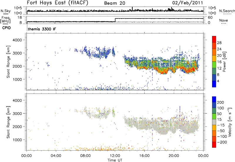Click the orange 20 dB power swatch
Viewport: 235px width, 162px height.
point(214,52)
